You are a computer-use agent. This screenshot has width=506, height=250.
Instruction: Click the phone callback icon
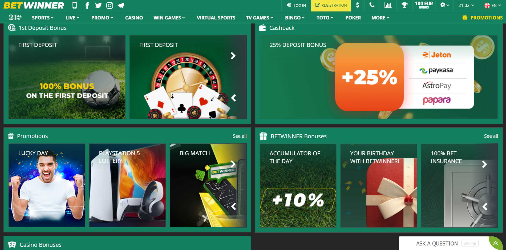pos(372,5)
